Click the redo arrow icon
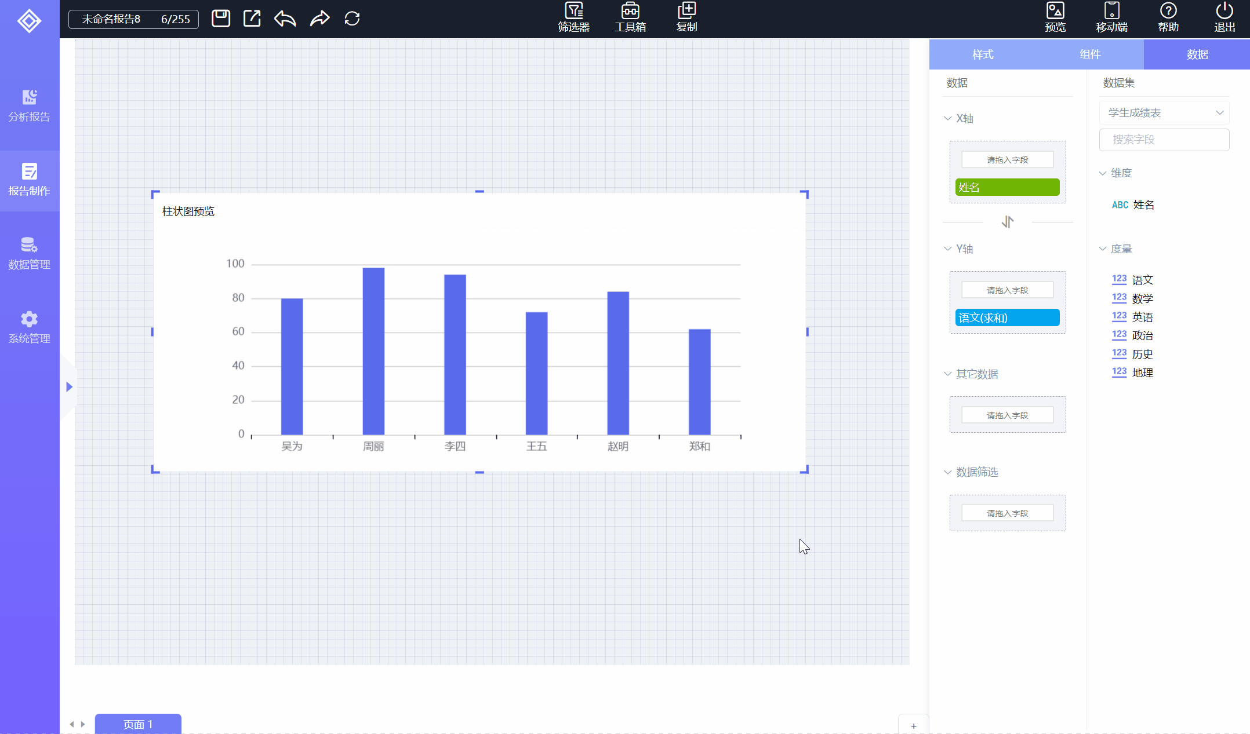Viewport: 1250px width, 734px height. click(319, 19)
